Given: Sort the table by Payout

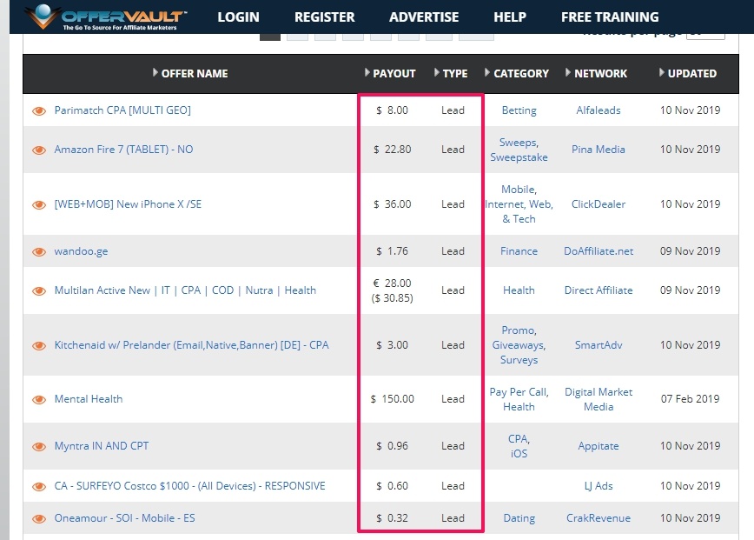Looking at the screenshot, I should (x=390, y=73).
